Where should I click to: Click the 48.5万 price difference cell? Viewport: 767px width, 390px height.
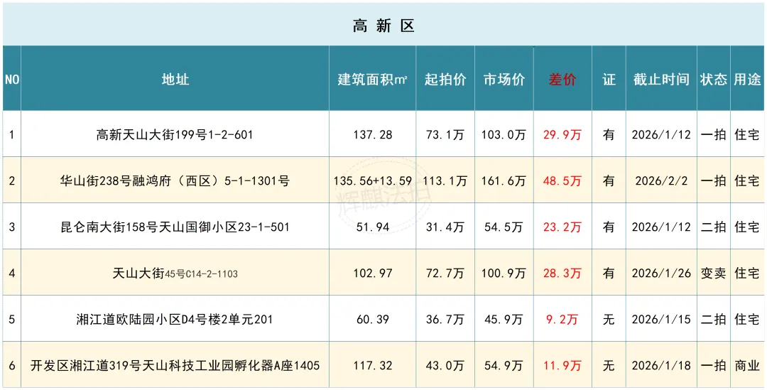click(x=562, y=180)
